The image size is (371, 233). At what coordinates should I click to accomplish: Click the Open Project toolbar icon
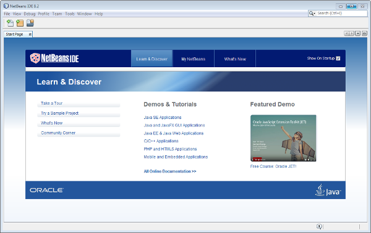pos(30,23)
